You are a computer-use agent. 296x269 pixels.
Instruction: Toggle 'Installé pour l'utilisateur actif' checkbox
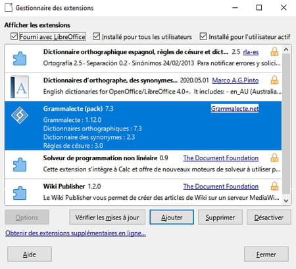(x=203, y=36)
